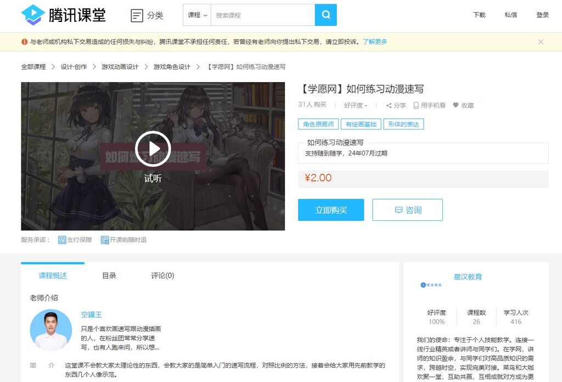Click the Tencent Classroom logo
The width and height of the screenshot is (562, 382).
pos(64,15)
